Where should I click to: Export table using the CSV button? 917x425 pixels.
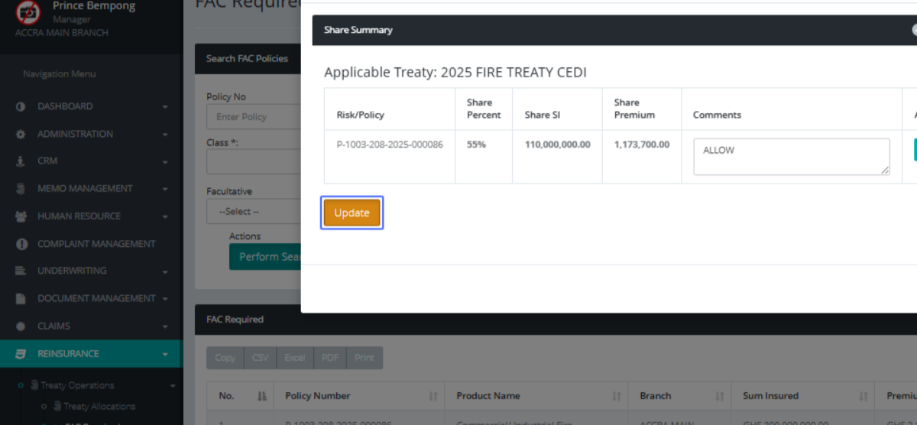click(260, 358)
